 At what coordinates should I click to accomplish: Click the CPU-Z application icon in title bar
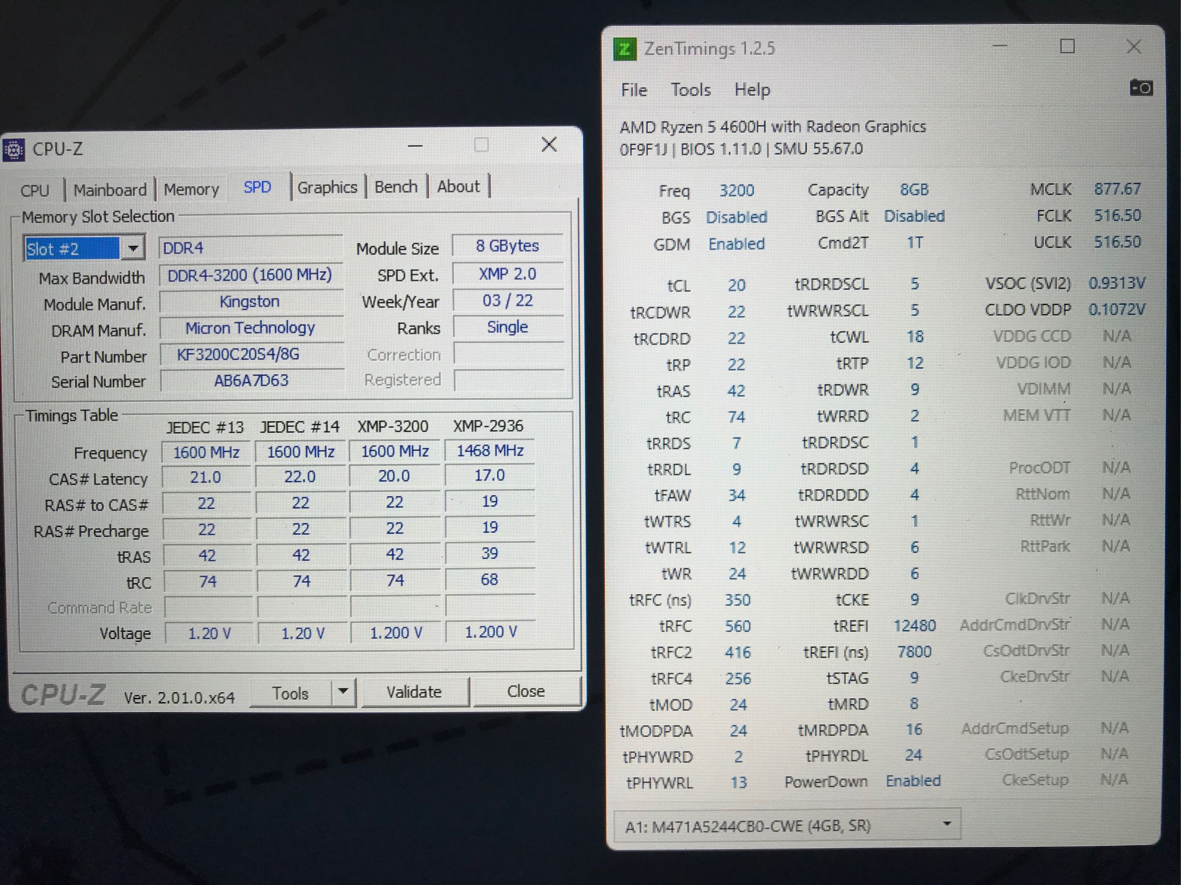[14, 150]
